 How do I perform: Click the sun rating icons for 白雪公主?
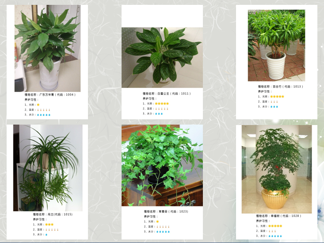coord(162,104)
